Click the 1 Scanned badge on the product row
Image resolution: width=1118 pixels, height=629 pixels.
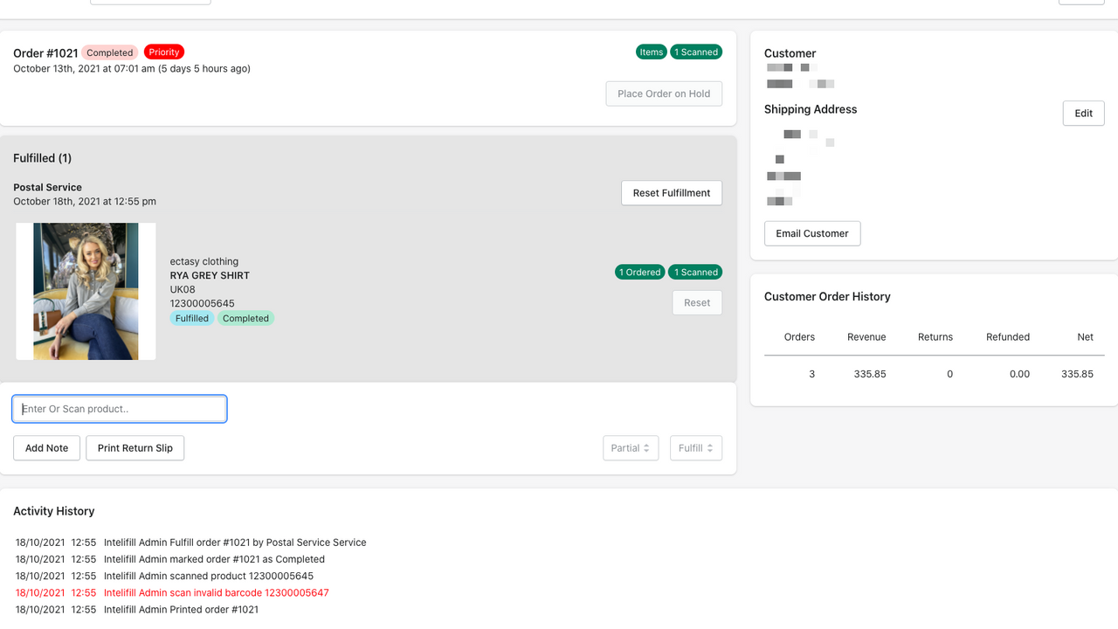[695, 272]
